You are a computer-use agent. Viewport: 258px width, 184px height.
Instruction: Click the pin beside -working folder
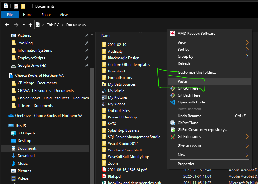[87, 43]
